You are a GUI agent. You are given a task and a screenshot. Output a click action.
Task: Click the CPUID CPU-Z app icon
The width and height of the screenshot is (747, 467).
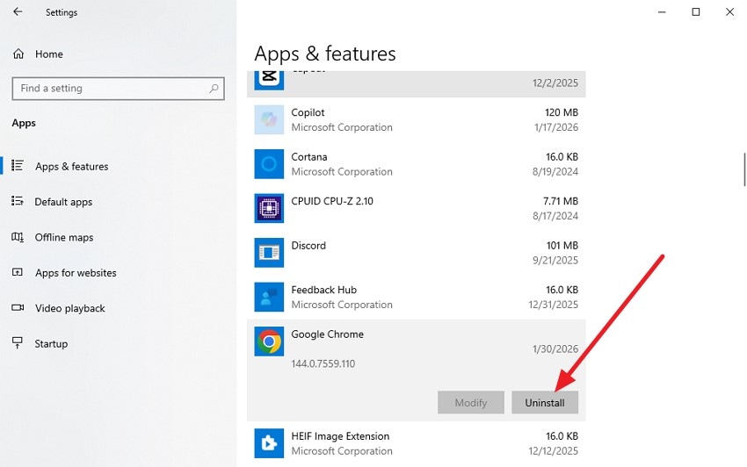click(x=269, y=208)
